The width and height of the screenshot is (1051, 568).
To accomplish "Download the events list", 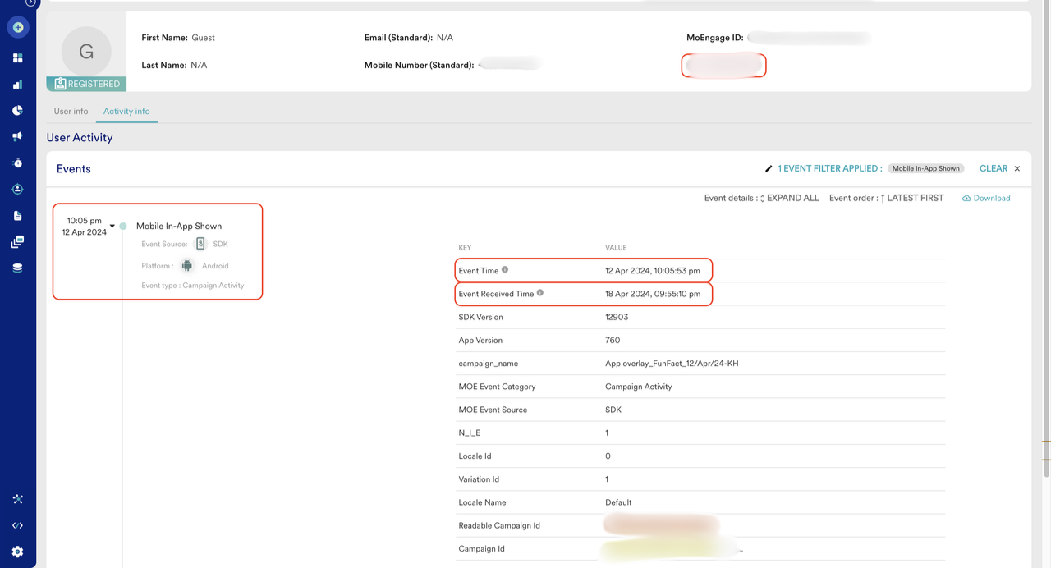I will pos(986,198).
